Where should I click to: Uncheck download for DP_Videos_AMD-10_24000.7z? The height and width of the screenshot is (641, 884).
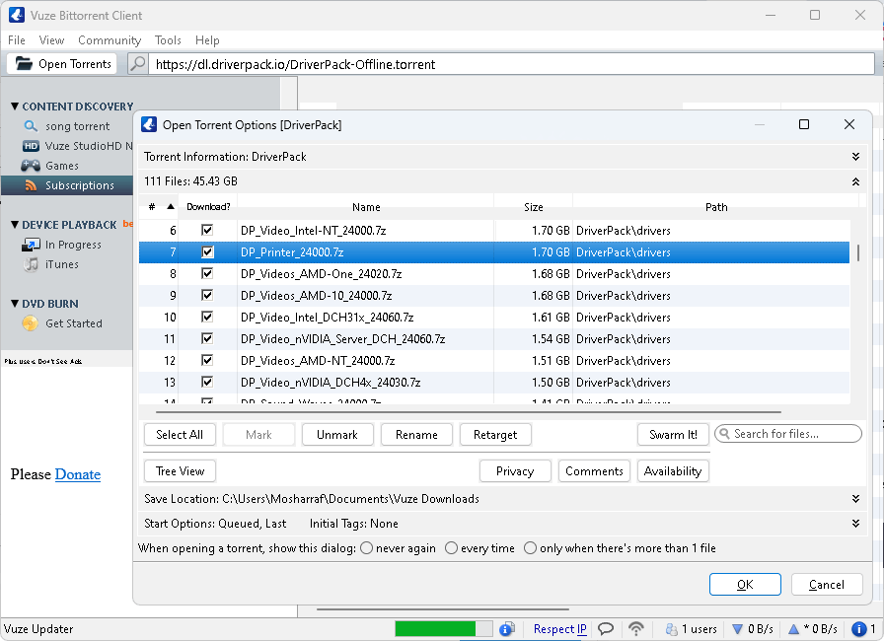click(x=207, y=295)
